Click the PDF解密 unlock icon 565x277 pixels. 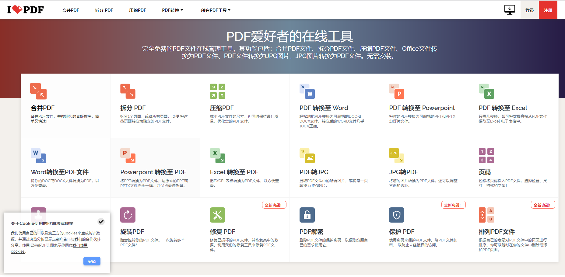coord(307,215)
